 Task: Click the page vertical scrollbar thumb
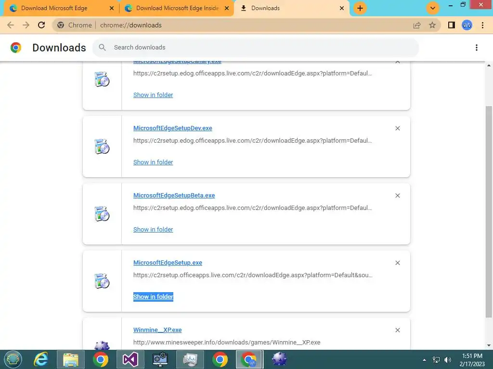[x=489, y=212]
